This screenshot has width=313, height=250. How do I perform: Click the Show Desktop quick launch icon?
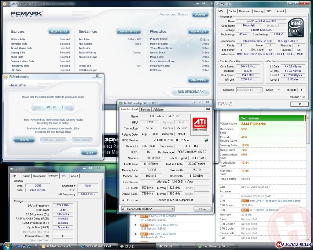[18, 246]
